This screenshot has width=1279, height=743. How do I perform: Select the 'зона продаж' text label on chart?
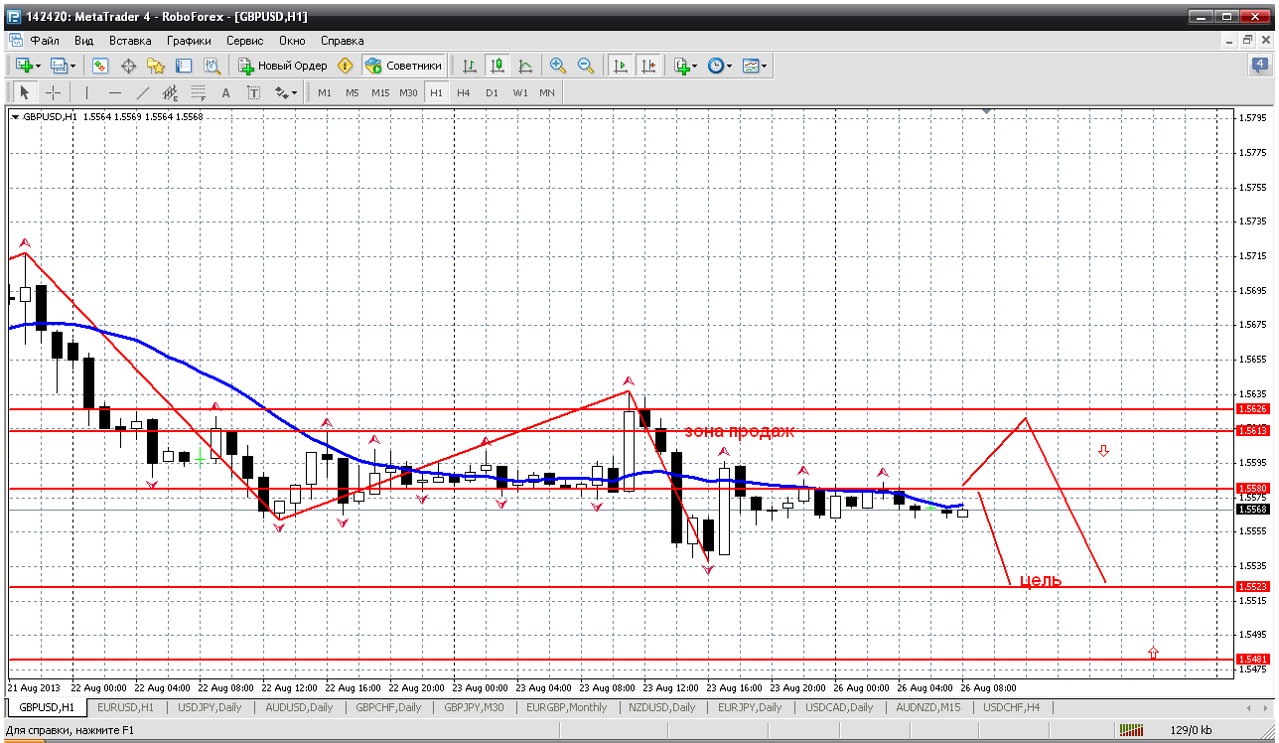point(739,431)
